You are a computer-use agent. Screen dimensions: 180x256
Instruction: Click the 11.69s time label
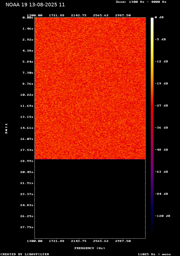[27, 106]
